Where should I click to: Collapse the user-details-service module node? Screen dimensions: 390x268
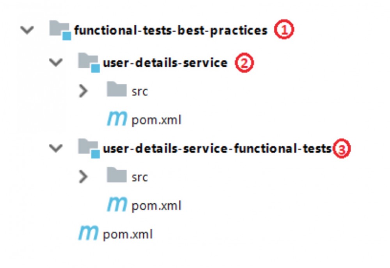(57, 62)
